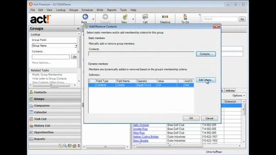This screenshot has width=276, height=155.
Task: Go to Contacts in the navigation bar
Action: pos(55,92)
